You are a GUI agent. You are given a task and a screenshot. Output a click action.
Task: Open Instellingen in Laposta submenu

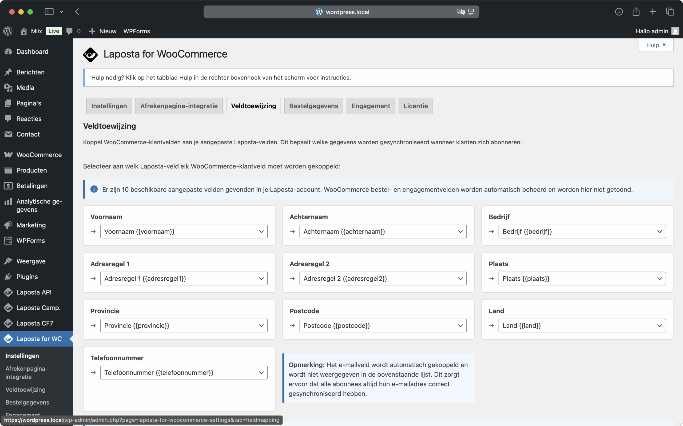click(x=22, y=356)
